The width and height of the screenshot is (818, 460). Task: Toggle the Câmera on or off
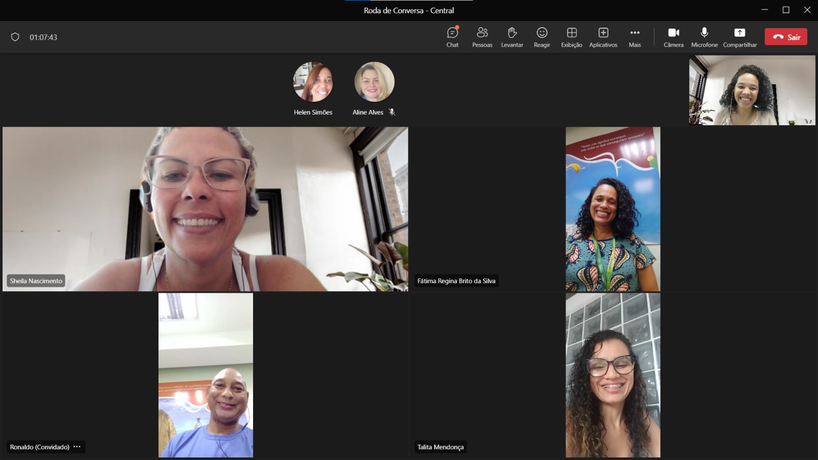click(673, 37)
